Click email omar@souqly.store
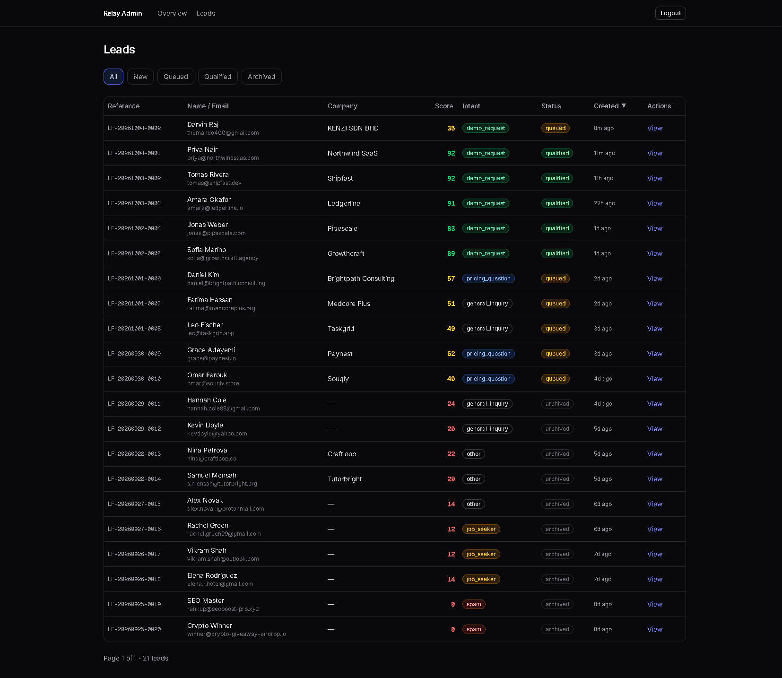 [213, 383]
